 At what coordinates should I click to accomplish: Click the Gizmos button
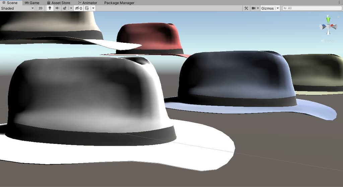(268, 8)
